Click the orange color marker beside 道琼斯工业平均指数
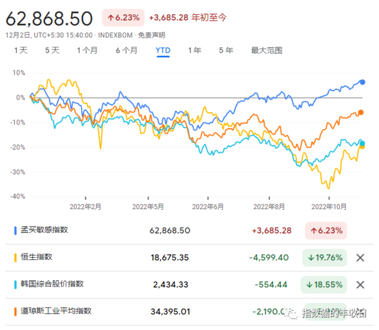Image resolution: width=379 pixels, height=330 pixels. click(15, 312)
